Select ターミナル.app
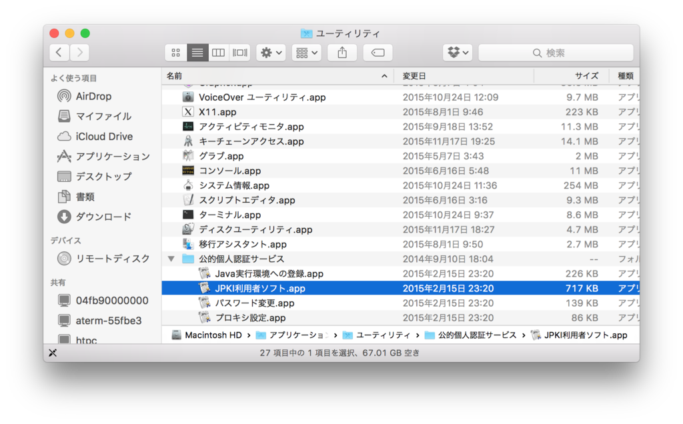Screen dimensions: 683x424 pos(230,215)
